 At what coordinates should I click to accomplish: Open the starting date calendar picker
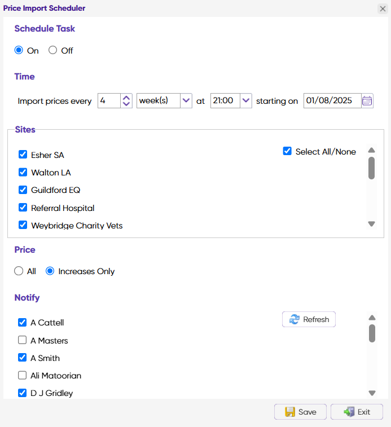click(367, 101)
